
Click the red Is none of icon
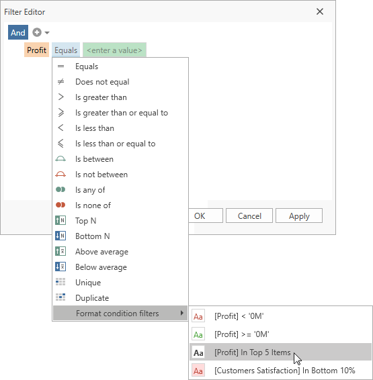60,205
